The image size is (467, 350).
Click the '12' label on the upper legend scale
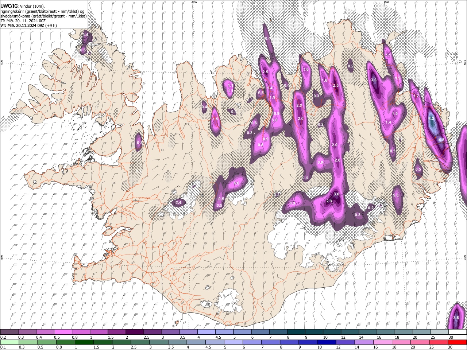pos(344,337)
